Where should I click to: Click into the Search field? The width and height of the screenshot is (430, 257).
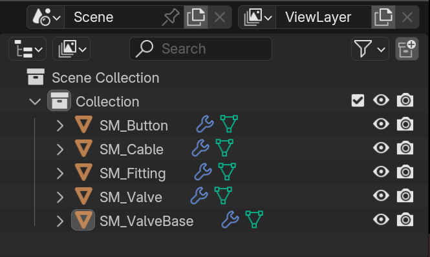click(x=200, y=49)
